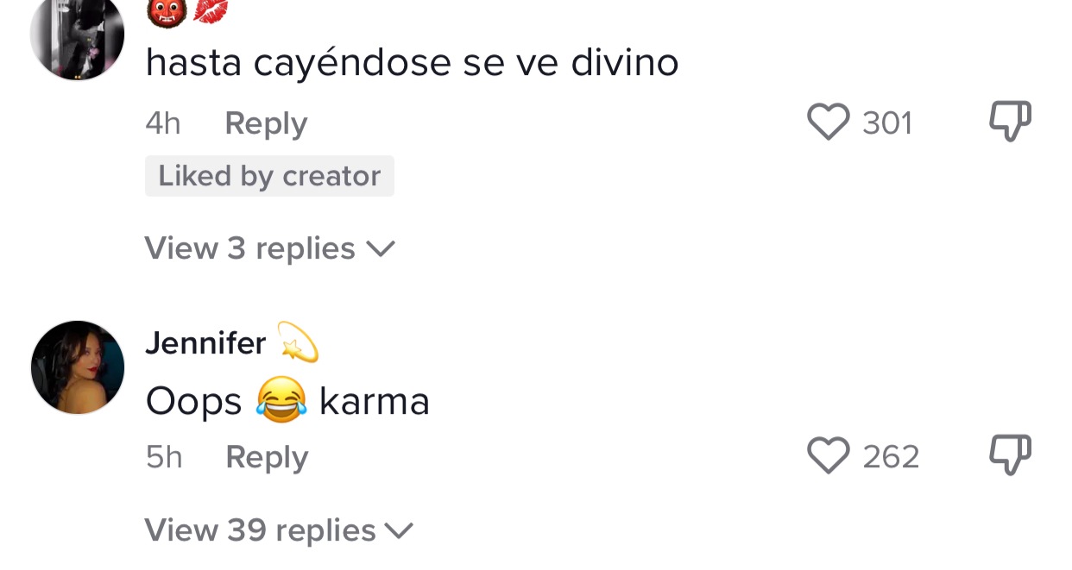Reply to Jennifer's comment

[x=267, y=457]
